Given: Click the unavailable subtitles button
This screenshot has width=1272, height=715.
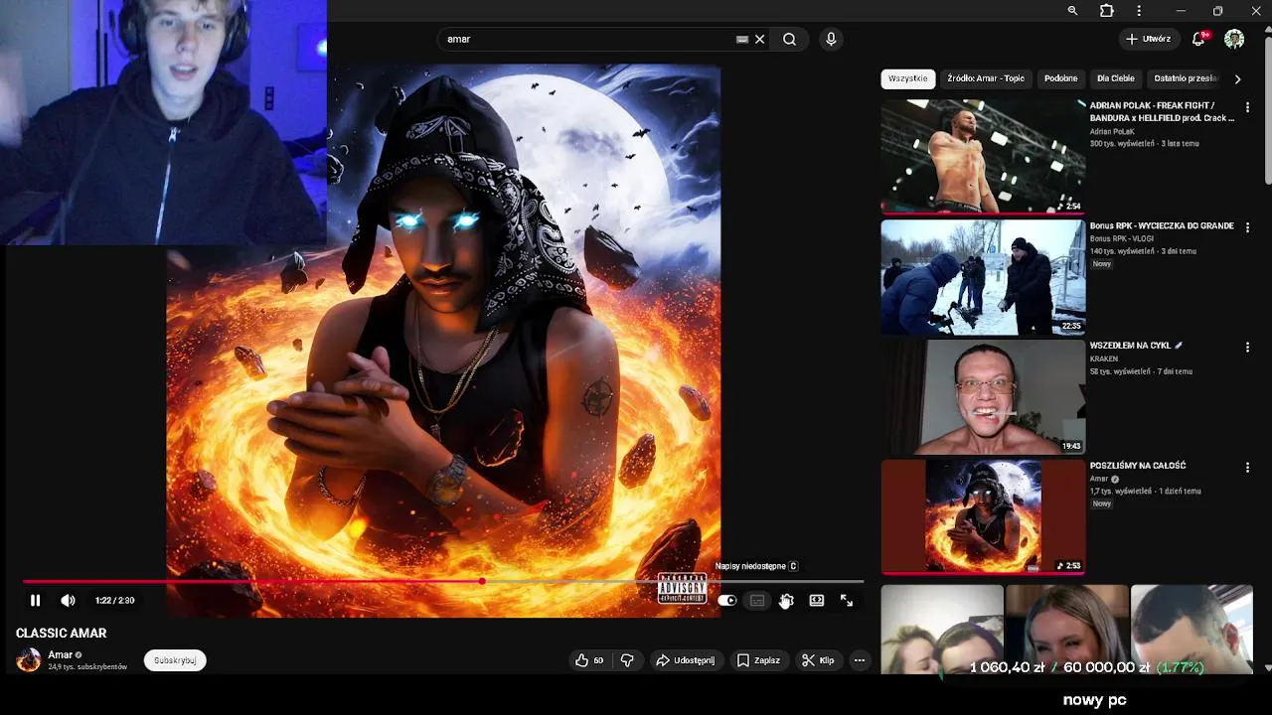Looking at the screenshot, I should coord(757,600).
